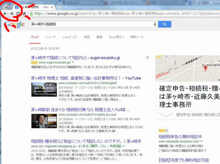Go to the home page icon
Image resolution: width=220 pixels, height=164 pixels.
coord(24,14)
